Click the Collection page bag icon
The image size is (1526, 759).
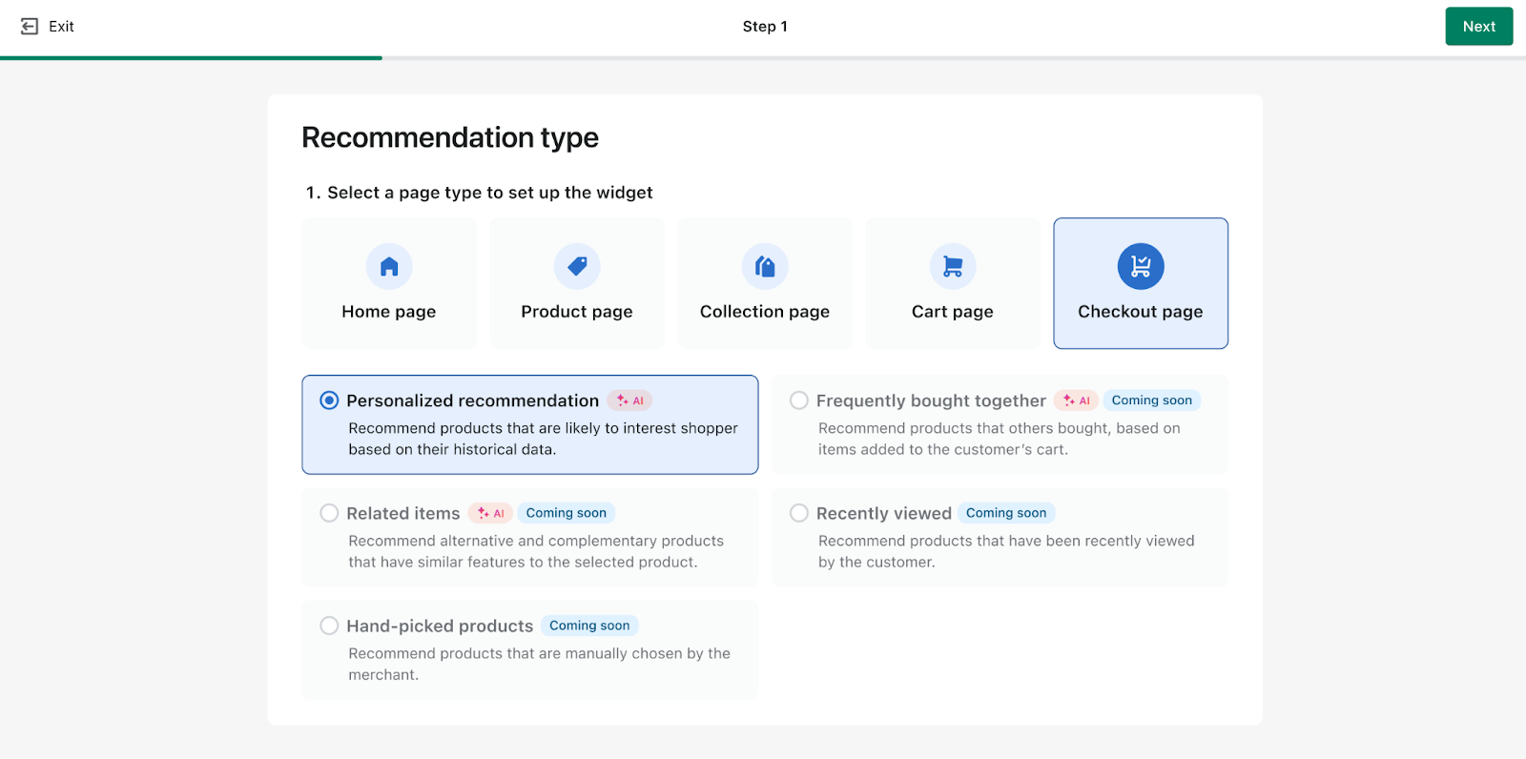click(764, 266)
